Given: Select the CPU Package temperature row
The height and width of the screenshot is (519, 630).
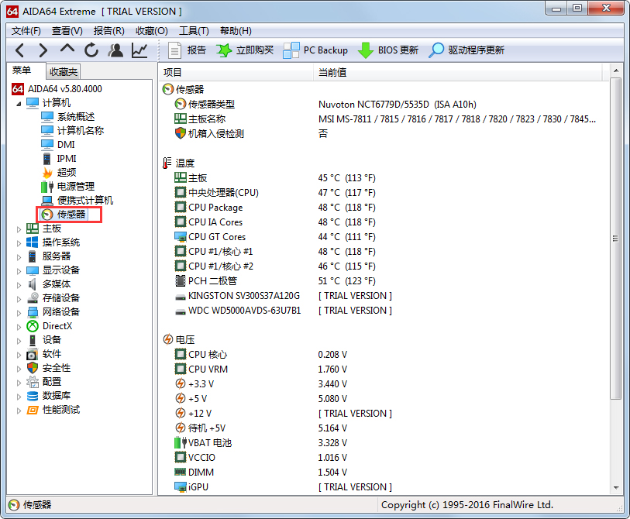Looking at the screenshot, I should tap(384, 208).
